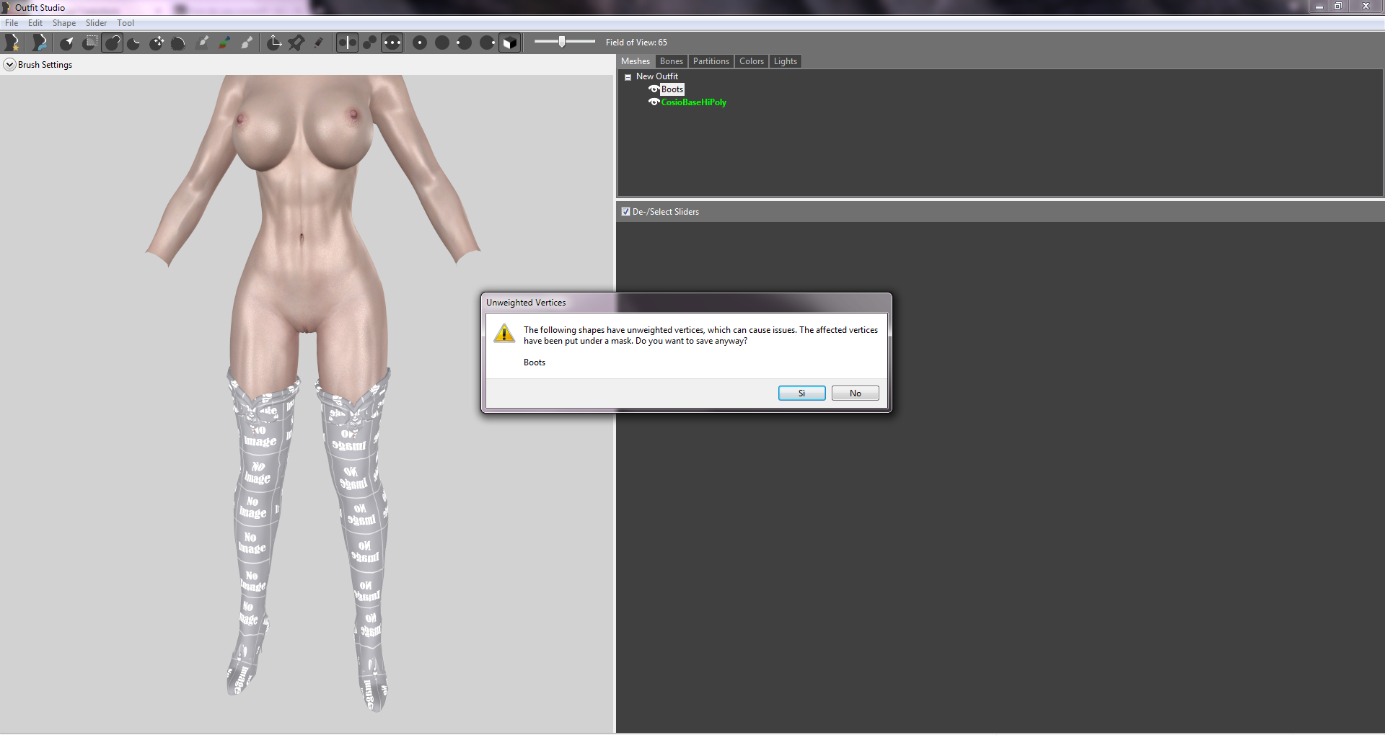Viewport: 1385px width, 735px height.
Task: Expand the Brush Settings panel
Action: (x=9, y=65)
